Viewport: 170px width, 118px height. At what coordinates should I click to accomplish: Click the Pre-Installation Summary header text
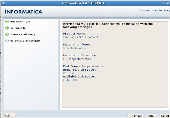pos(154,11)
